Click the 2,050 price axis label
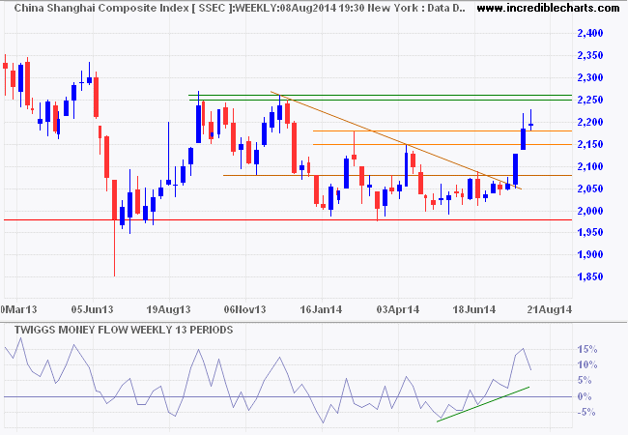628x435 pixels. pyautogui.click(x=590, y=188)
